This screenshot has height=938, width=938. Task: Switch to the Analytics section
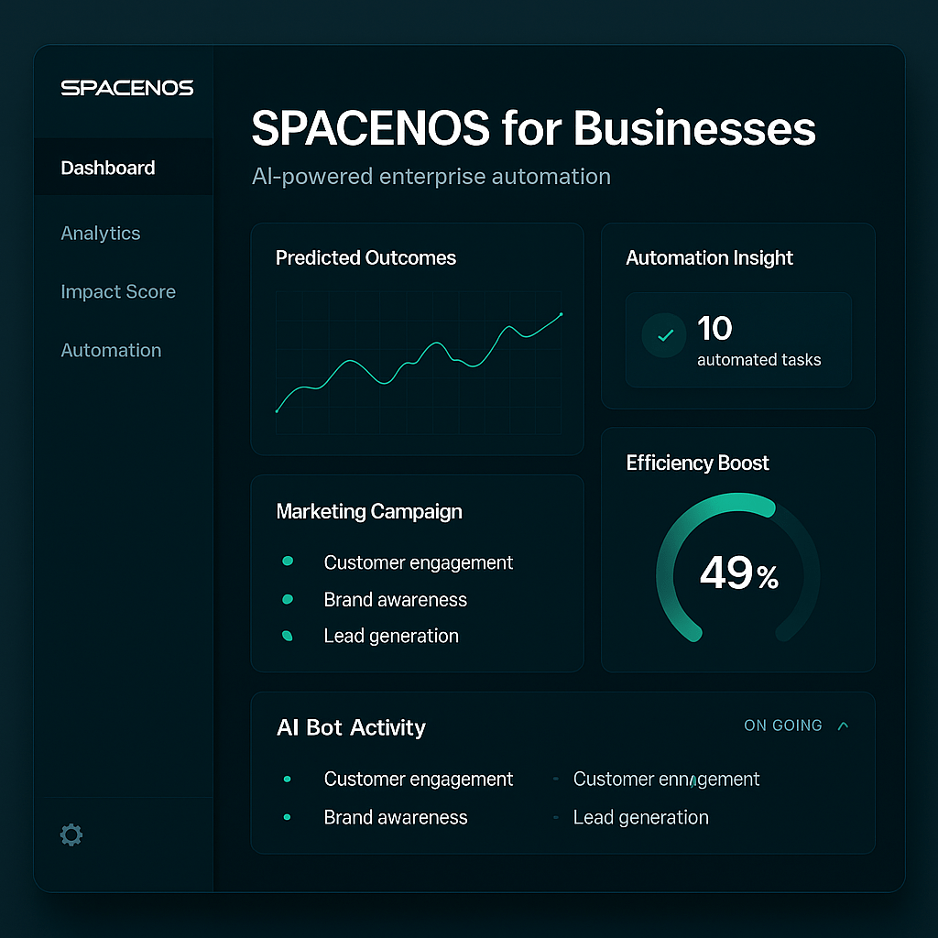101,233
